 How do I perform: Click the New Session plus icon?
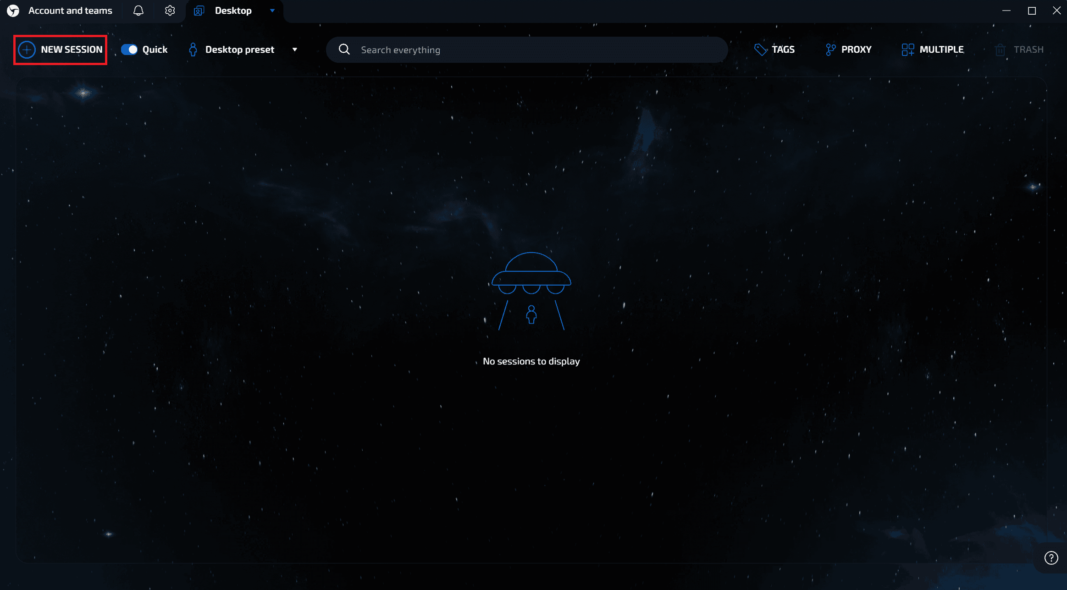coord(27,50)
